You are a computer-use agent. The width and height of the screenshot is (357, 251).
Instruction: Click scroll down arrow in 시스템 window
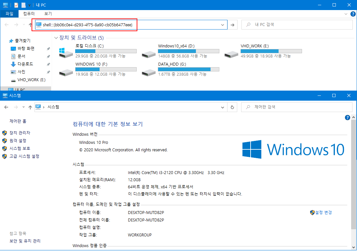point(353,247)
